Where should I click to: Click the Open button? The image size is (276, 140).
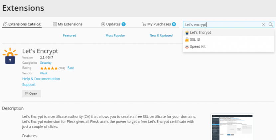pyautogui.click(x=32, y=94)
